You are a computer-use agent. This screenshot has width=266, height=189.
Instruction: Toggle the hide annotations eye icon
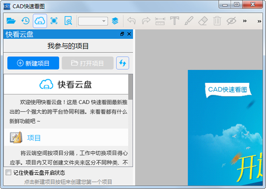(x=231, y=21)
